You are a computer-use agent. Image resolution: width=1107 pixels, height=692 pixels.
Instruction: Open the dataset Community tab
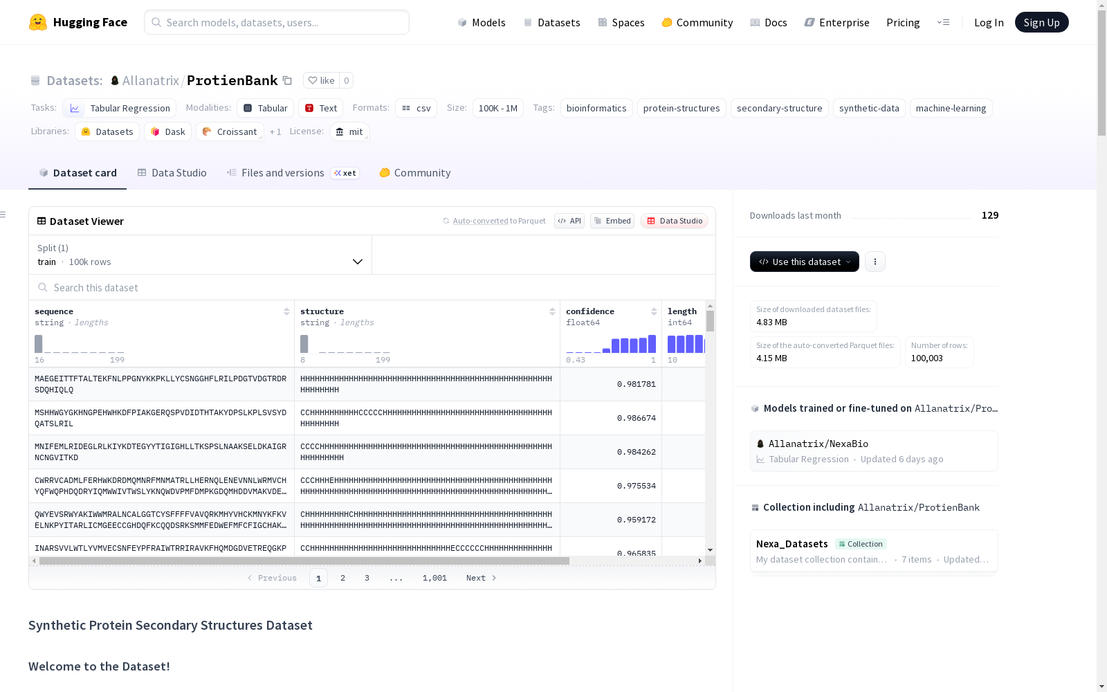(415, 173)
